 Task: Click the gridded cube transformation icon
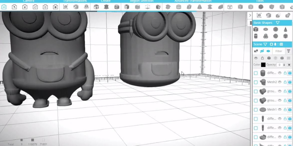point(179,7)
